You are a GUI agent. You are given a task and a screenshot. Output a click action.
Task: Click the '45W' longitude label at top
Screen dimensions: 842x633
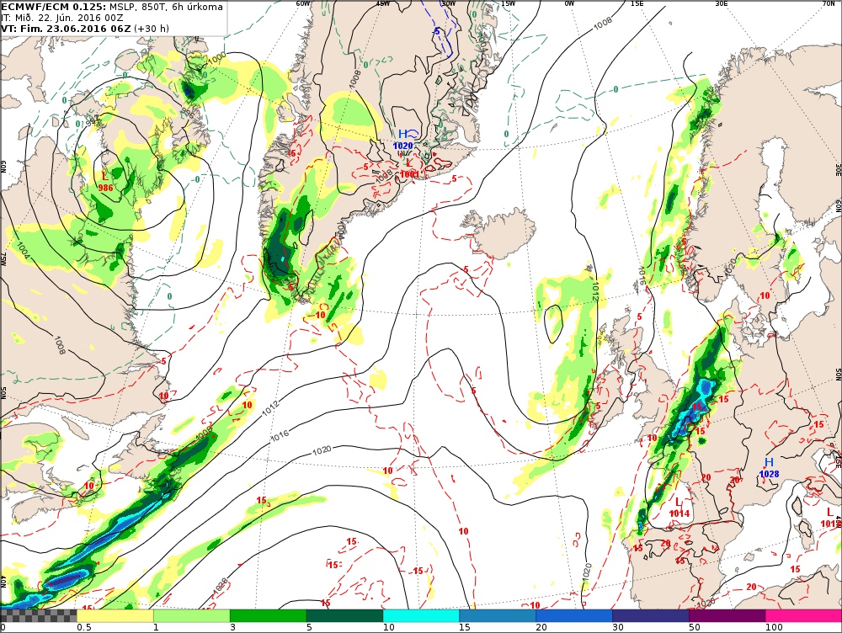[383, 3]
